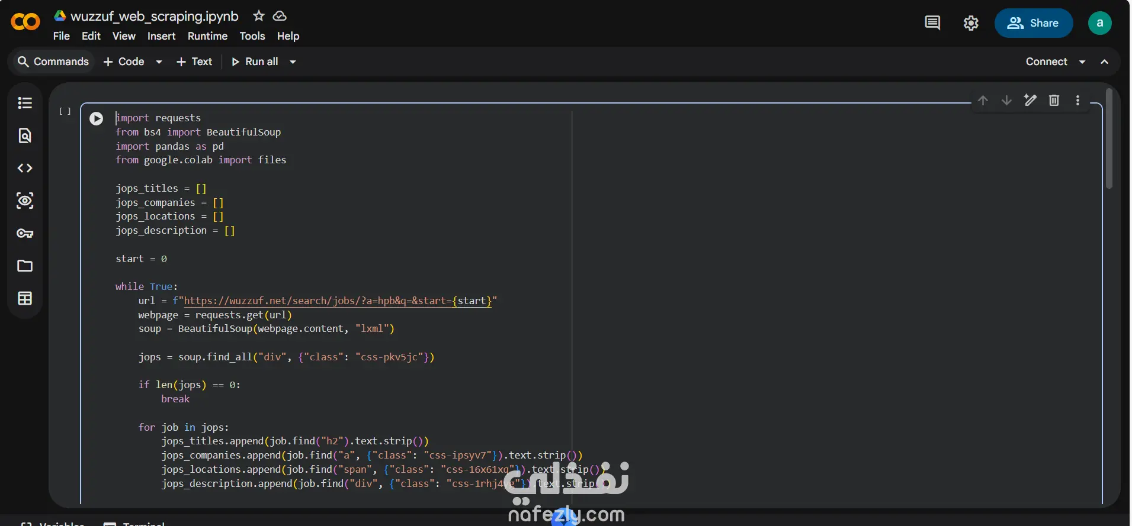1132x526 pixels.
Task: Open more cell actions menu
Action: tap(1078, 101)
